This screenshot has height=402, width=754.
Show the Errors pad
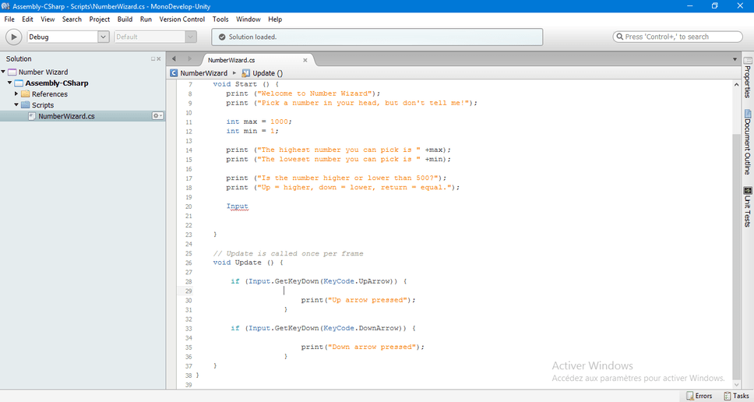click(699, 396)
